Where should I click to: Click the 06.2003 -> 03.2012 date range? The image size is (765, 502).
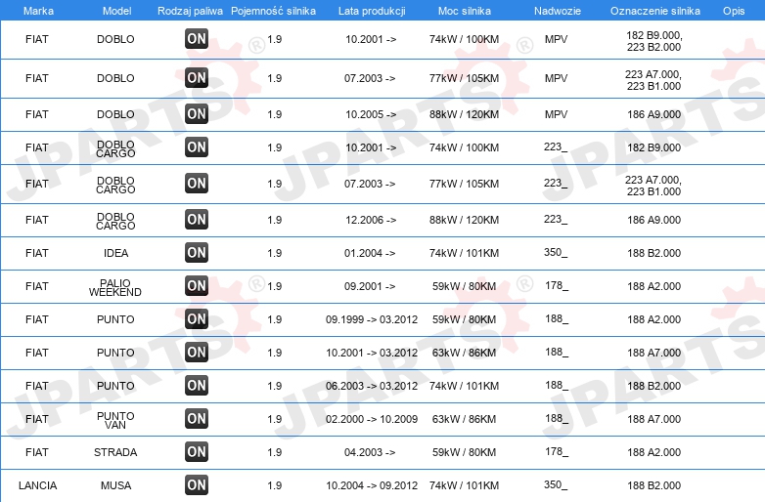click(372, 386)
